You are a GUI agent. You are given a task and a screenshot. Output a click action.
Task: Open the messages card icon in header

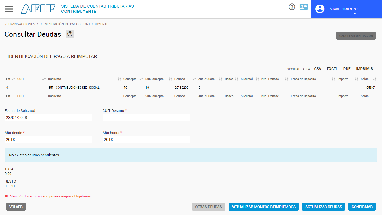[304, 7]
